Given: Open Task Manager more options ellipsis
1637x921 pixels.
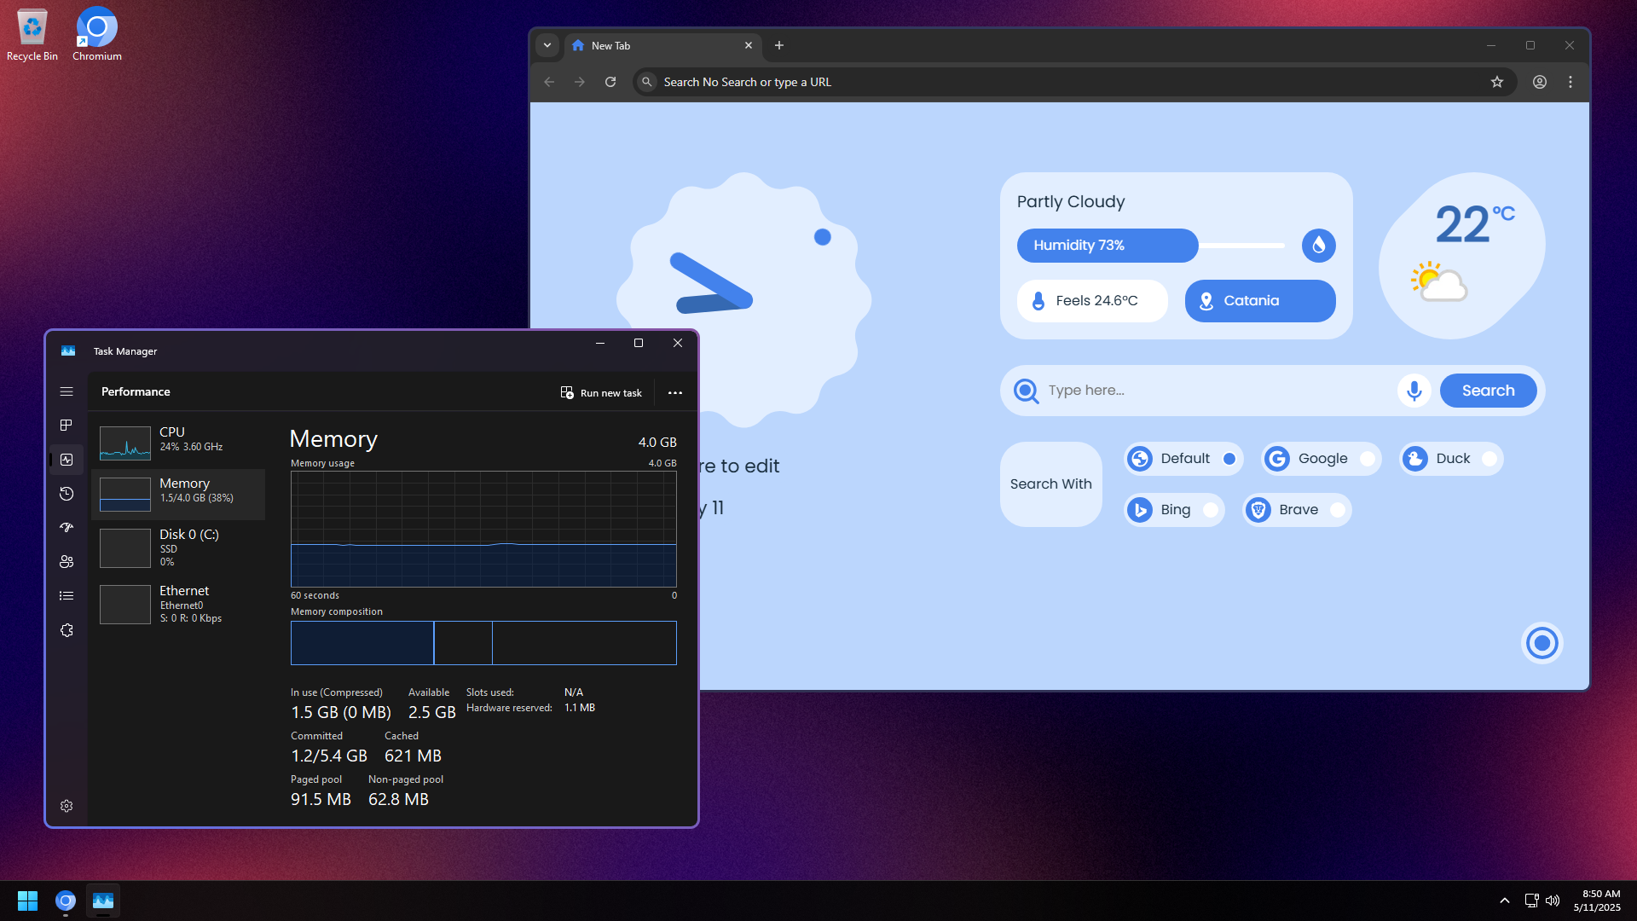Looking at the screenshot, I should [x=675, y=393].
